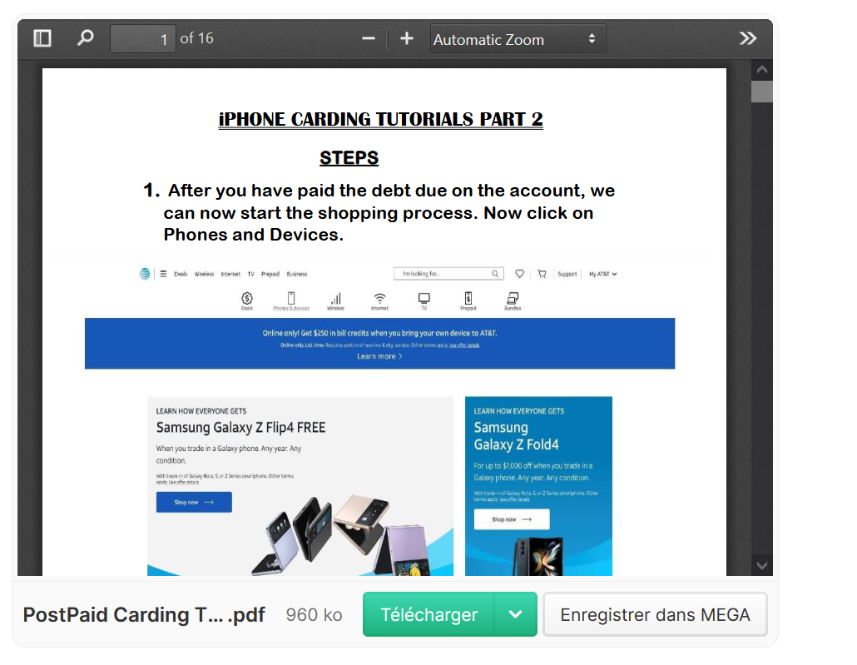
Task: Click the shopping cart icon
Action: (x=542, y=273)
